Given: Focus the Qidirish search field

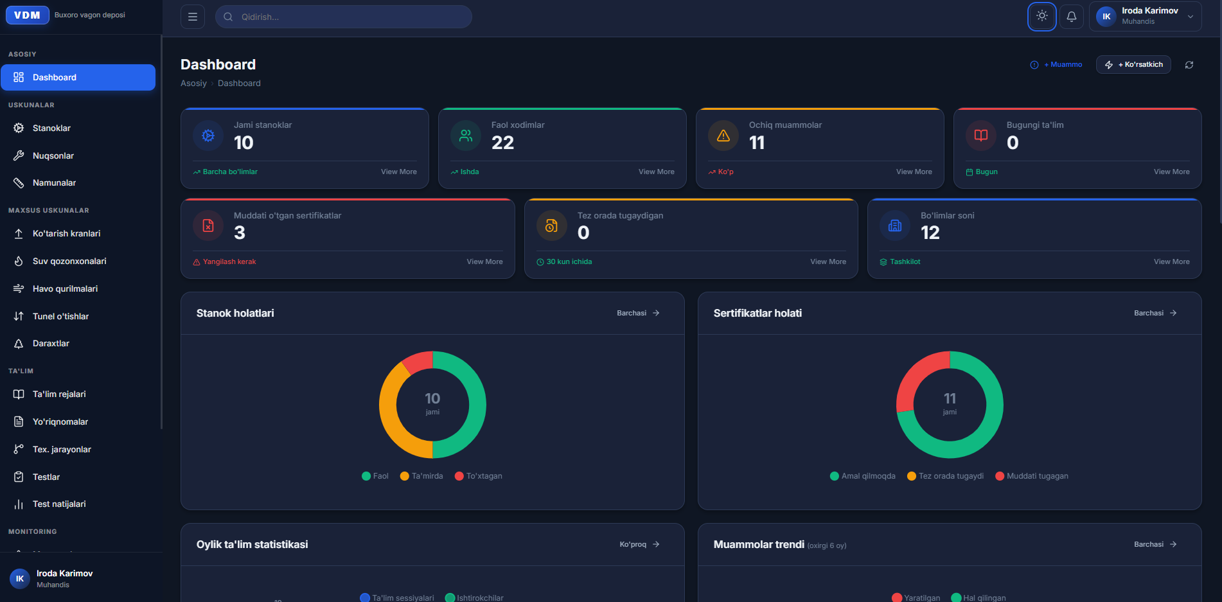Looking at the screenshot, I should tap(344, 17).
